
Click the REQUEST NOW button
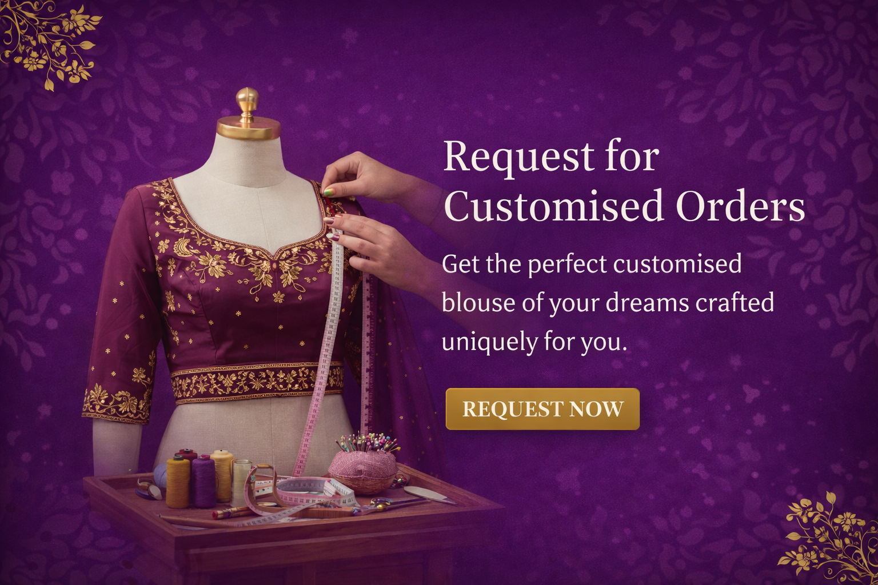point(542,409)
